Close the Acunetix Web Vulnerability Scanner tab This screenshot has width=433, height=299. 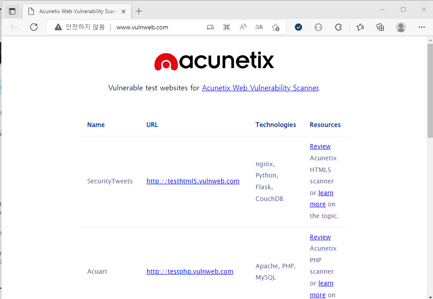123,11
